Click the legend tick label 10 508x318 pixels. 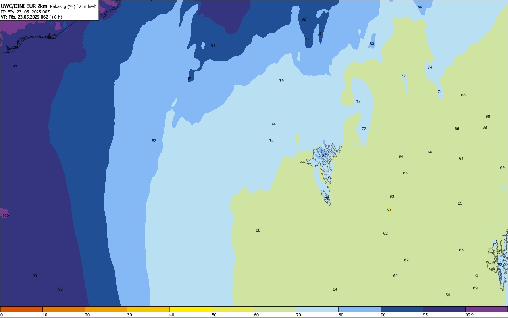(45, 315)
